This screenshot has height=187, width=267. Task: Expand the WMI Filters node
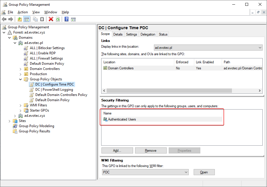(x=20, y=105)
